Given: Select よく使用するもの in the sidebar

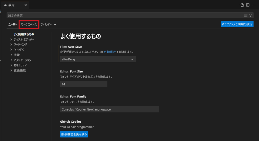Looking at the screenshot, I should [x=24, y=34].
